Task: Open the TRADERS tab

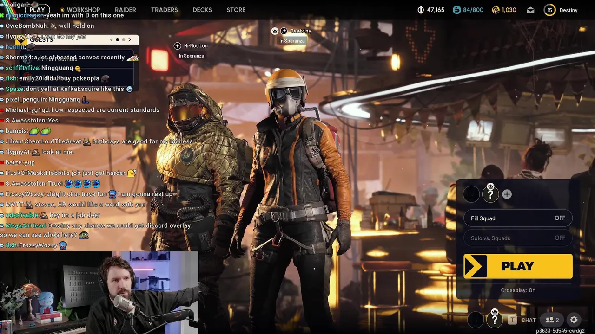Action: click(x=165, y=10)
